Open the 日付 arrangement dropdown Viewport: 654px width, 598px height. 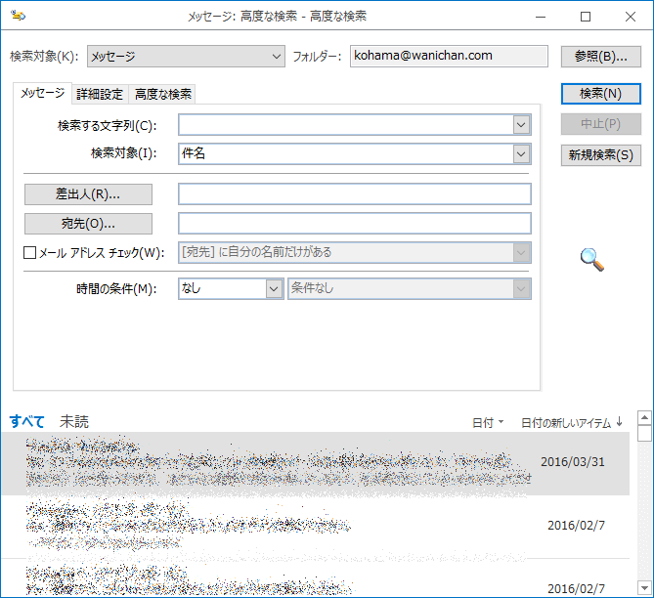pyautogui.click(x=488, y=423)
